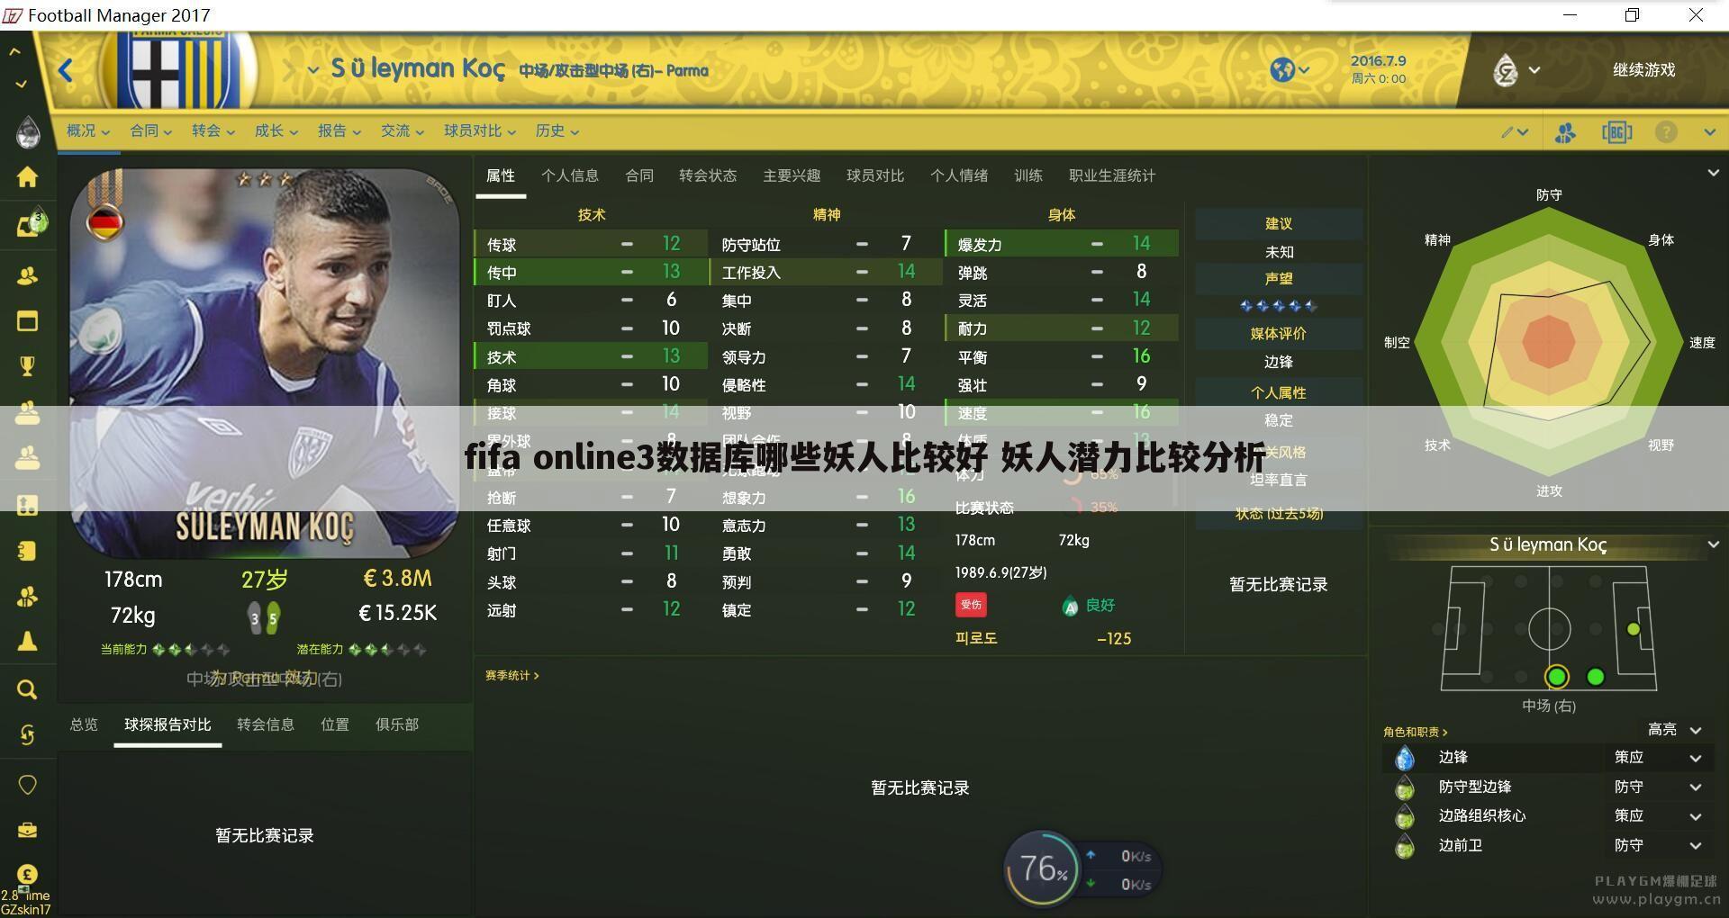
Task: Open the transfers swap arrows sidebar icon
Action: pyautogui.click(x=27, y=735)
